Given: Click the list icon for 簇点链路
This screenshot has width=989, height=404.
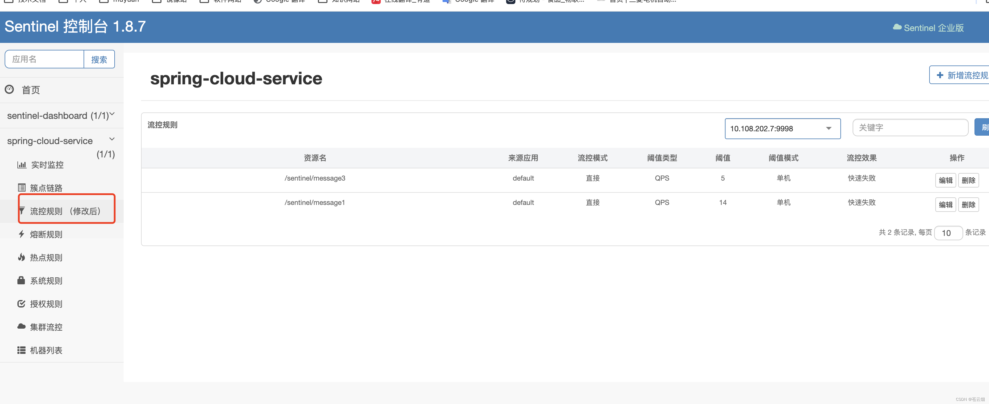Looking at the screenshot, I should pos(21,188).
